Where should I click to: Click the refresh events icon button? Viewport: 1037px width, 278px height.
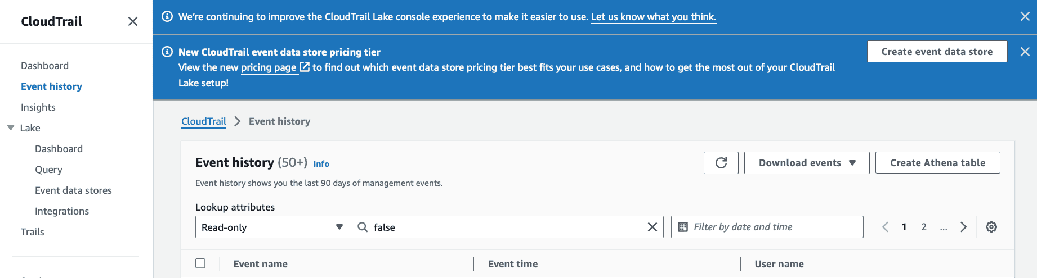pyautogui.click(x=721, y=163)
